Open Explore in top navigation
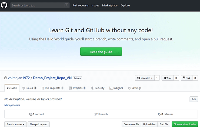200x129 pixels. pos(125,5)
